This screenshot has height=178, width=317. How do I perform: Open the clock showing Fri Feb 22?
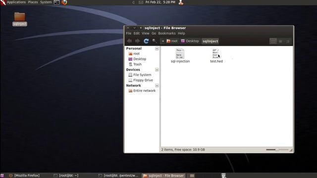coord(160,2)
